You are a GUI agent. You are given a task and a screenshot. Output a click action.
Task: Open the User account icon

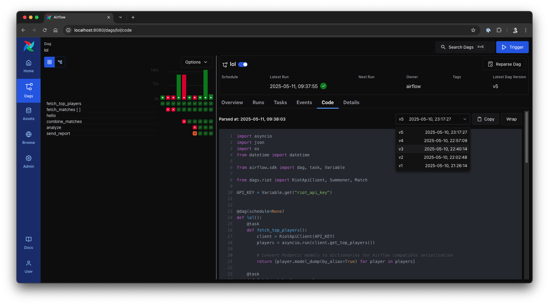(x=28, y=266)
